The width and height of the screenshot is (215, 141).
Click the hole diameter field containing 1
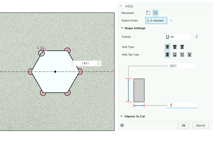click(182, 105)
